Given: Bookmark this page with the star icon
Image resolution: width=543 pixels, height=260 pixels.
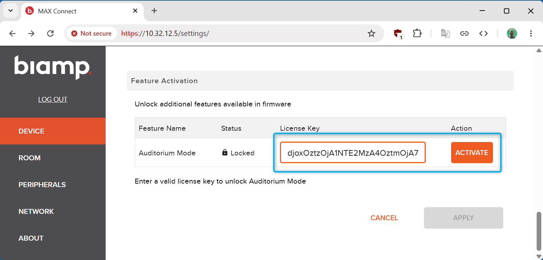Looking at the screenshot, I should pos(372,33).
